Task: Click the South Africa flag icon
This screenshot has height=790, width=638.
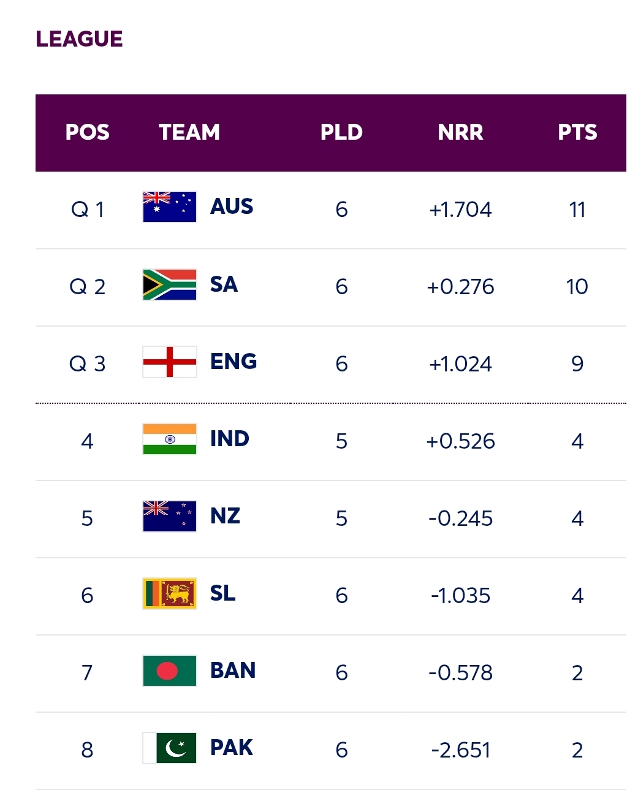Action: (169, 284)
